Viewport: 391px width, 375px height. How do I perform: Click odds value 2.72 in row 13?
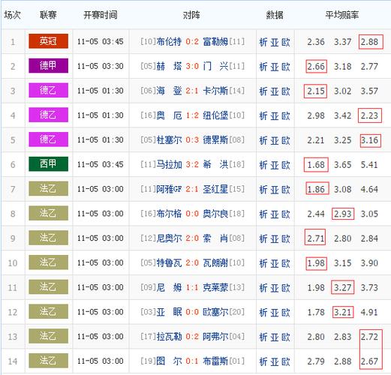(369, 337)
